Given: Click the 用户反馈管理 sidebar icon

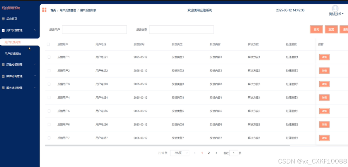Looking at the screenshot, I should click(x=3, y=30).
